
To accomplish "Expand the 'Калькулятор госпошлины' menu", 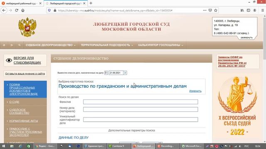I will tap(160, 45).
